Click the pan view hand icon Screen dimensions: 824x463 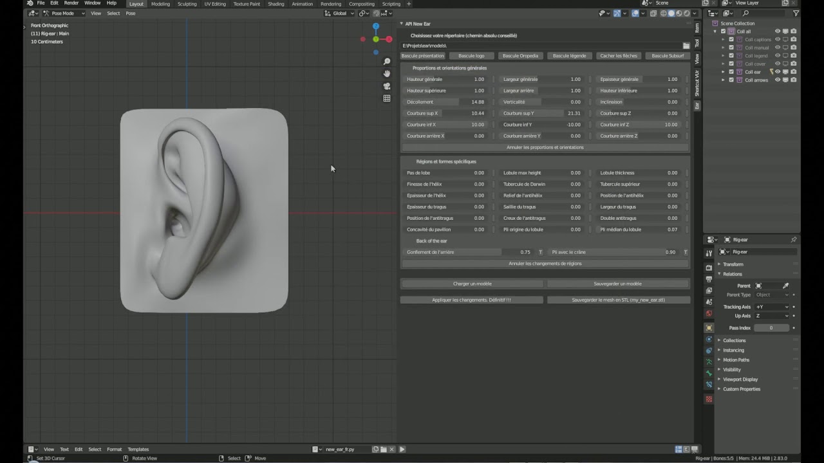point(387,74)
